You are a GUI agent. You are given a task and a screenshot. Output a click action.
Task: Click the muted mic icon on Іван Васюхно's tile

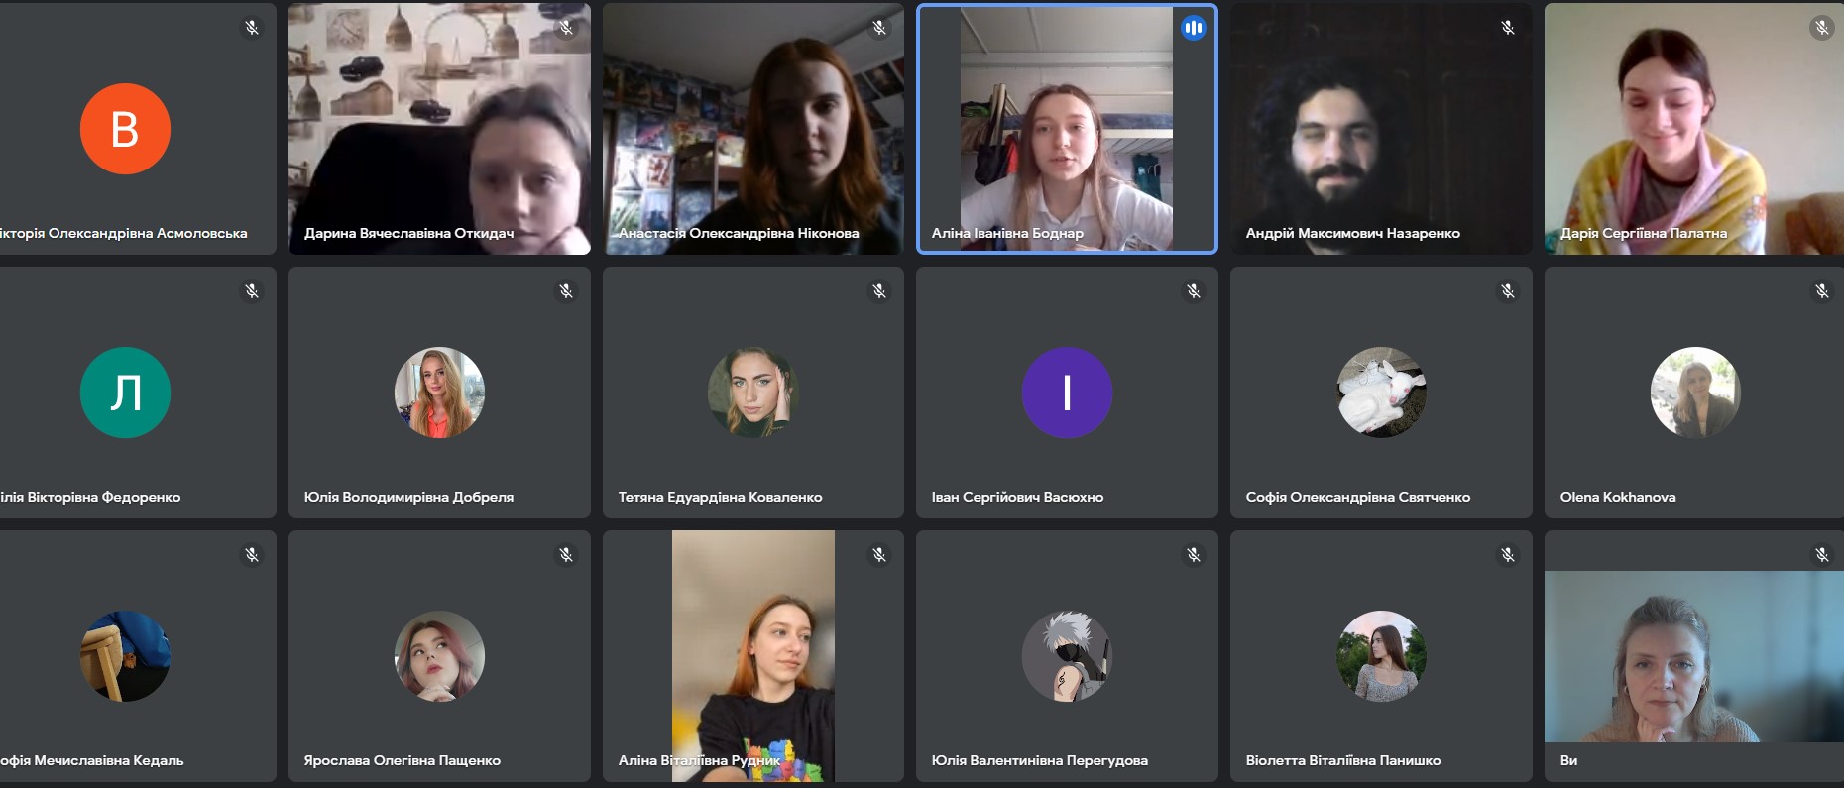coord(1193,291)
